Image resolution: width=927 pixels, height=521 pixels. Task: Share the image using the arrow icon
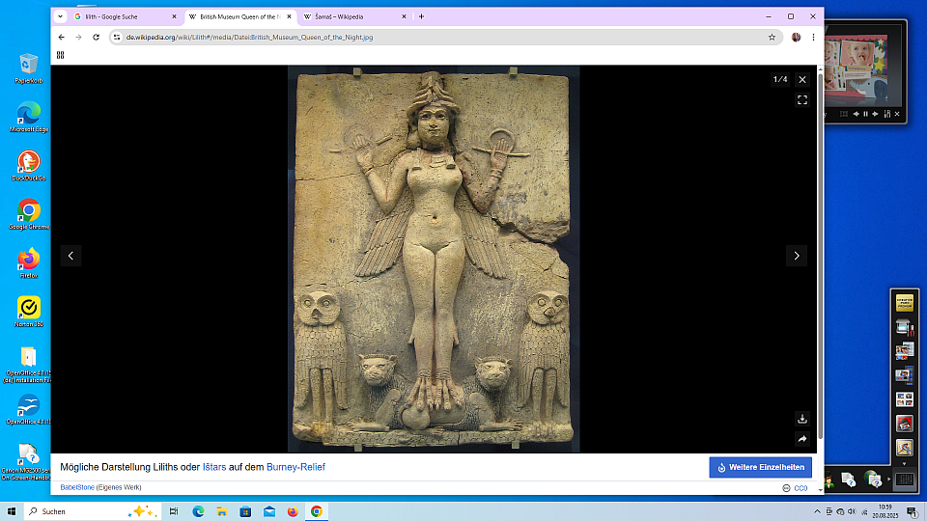802,439
